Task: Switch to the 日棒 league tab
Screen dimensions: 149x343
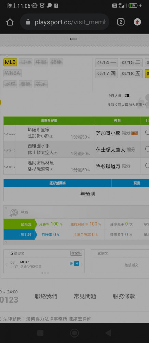Action: (26, 62)
